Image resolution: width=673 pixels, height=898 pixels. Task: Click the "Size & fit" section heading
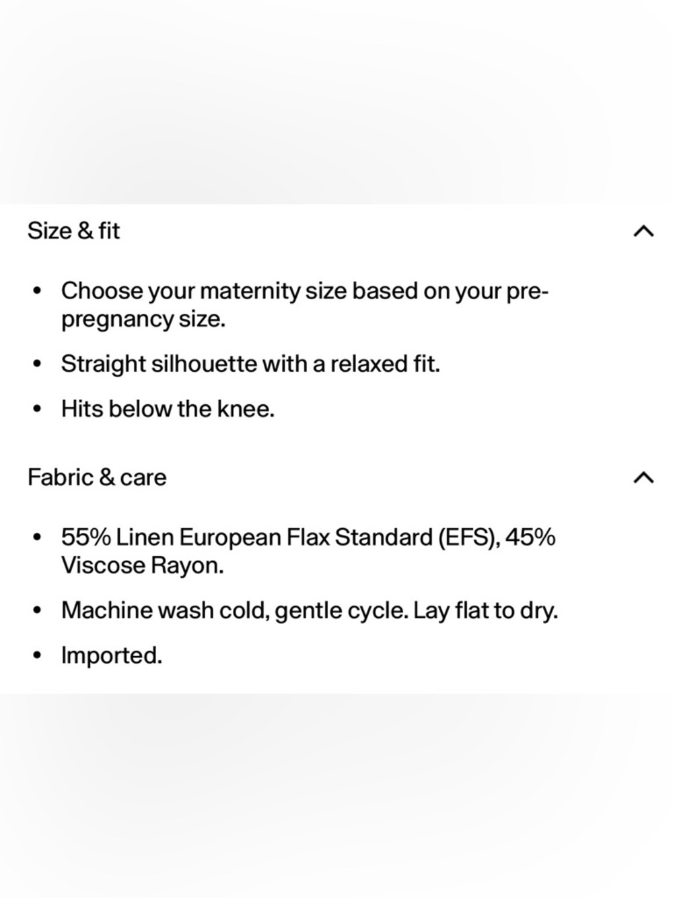click(x=73, y=231)
